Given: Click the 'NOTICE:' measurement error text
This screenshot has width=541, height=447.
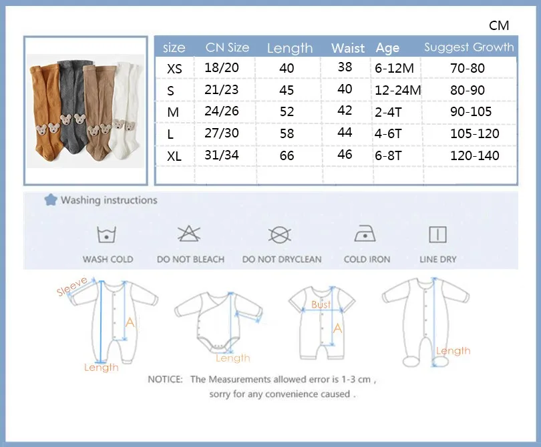Looking at the screenshot, I should click(262, 380).
